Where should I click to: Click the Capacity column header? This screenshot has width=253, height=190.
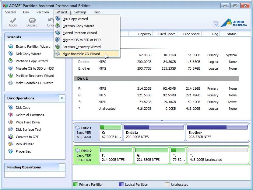(141, 34)
